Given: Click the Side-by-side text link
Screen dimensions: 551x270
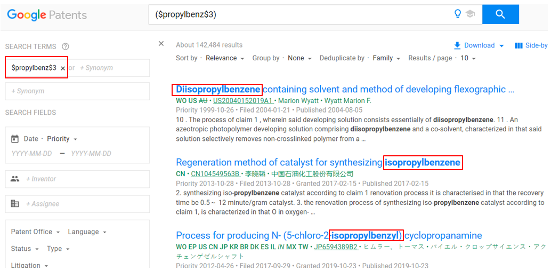Looking at the screenshot, I should click(536, 45).
